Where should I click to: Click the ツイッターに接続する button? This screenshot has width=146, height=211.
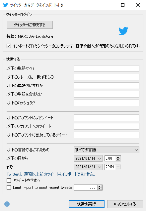coord(30,25)
